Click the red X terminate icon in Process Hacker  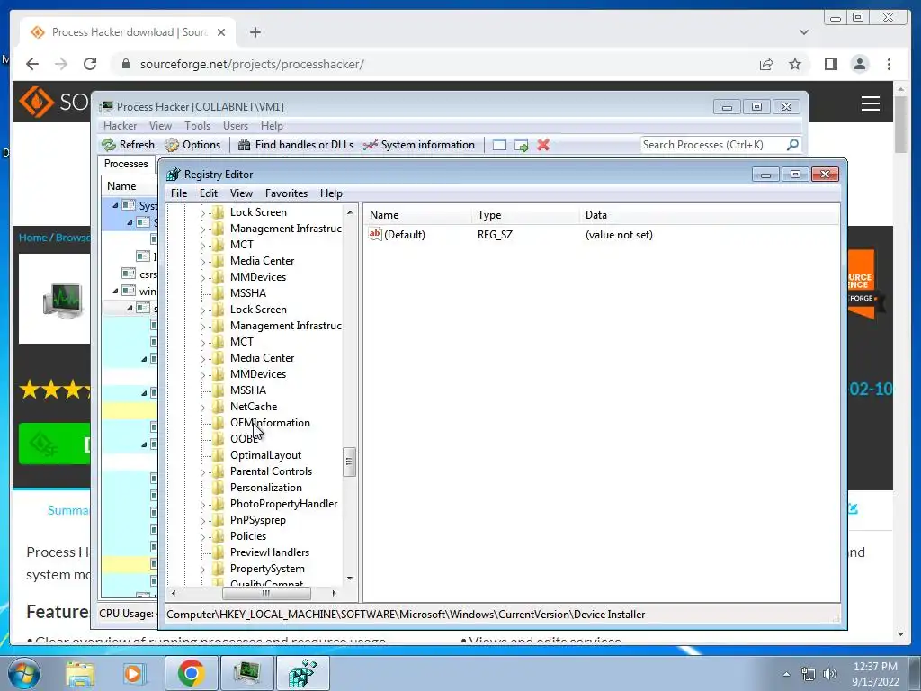[x=543, y=145]
